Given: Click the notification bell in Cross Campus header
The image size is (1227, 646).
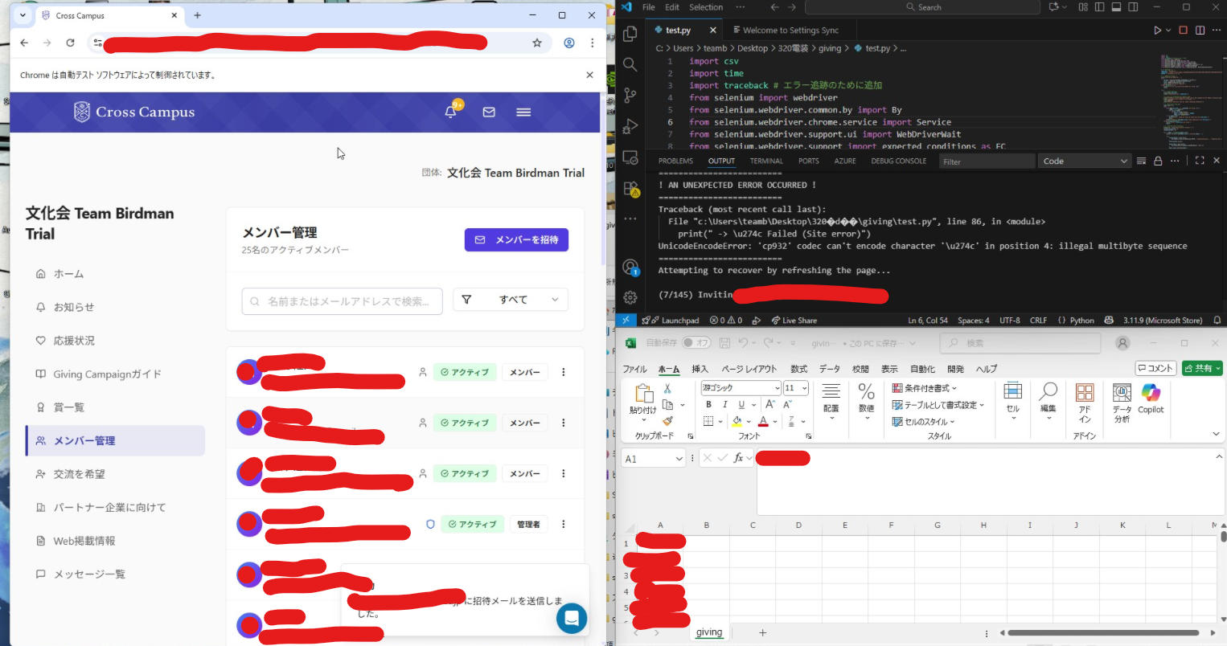Looking at the screenshot, I should tap(450, 112).
